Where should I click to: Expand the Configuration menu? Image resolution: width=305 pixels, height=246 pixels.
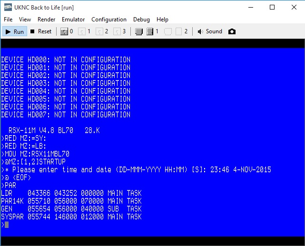[x=109, y=20]
